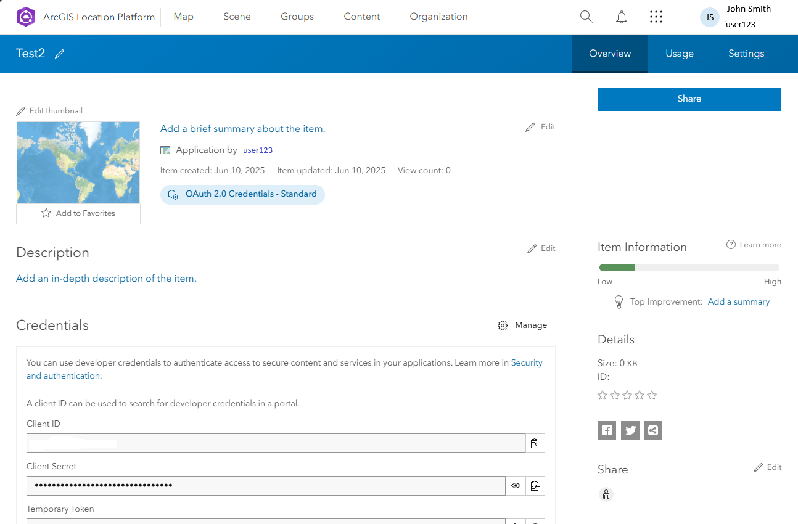Edit the item summary

point(541,127)
